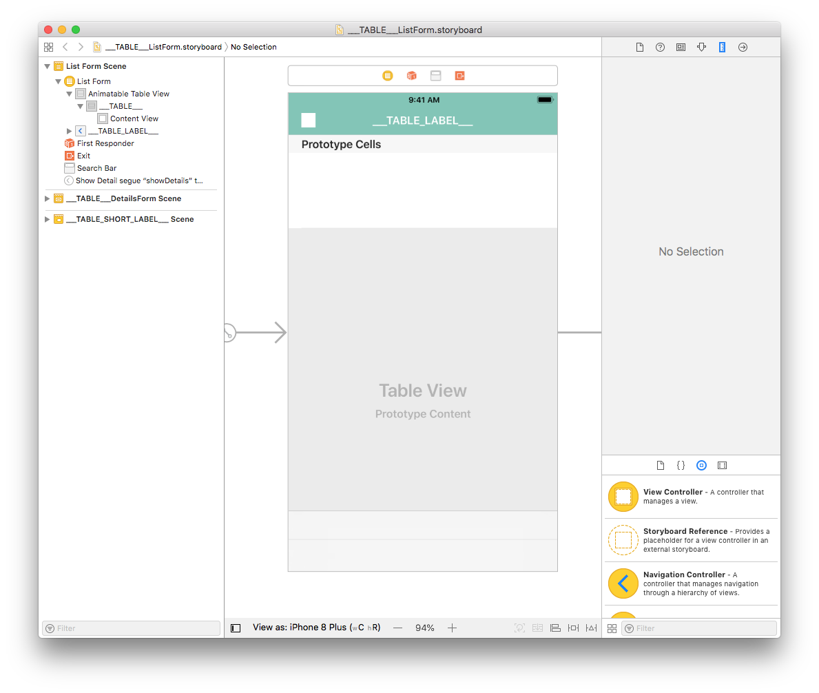This screenshot has width=819, height=693.
Task: Select View Controller in Object library
Action: [x=691, y=497]
